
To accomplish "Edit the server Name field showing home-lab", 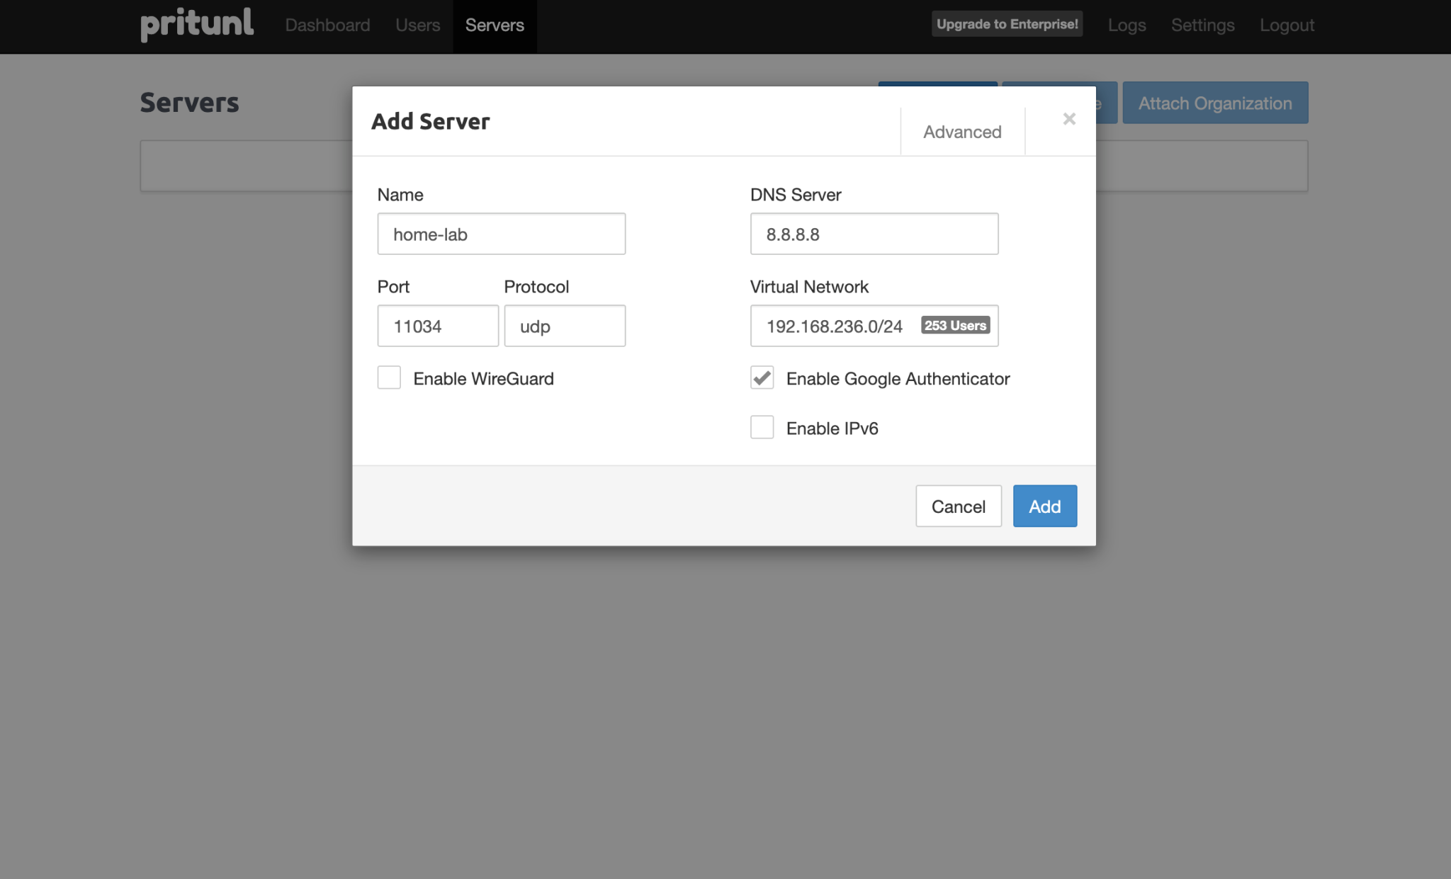I will tap(501, 234).
